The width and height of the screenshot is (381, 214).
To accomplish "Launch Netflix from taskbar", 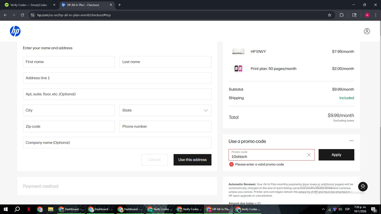I will (x=29, y=209).
